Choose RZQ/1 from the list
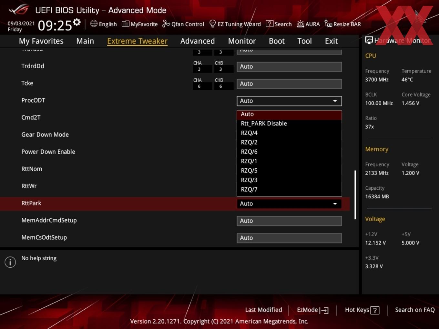The height and width of the screenshot is (329, 439). pyautogui.click(x=289, y=161)
